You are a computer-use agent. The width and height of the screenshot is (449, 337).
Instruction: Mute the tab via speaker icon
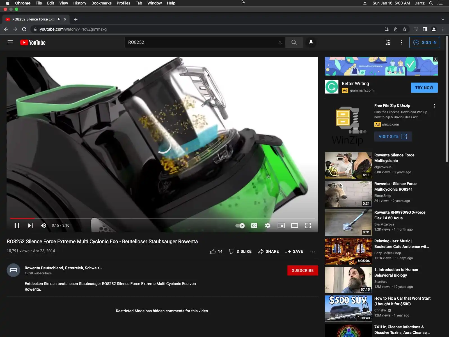coord(59,19)
